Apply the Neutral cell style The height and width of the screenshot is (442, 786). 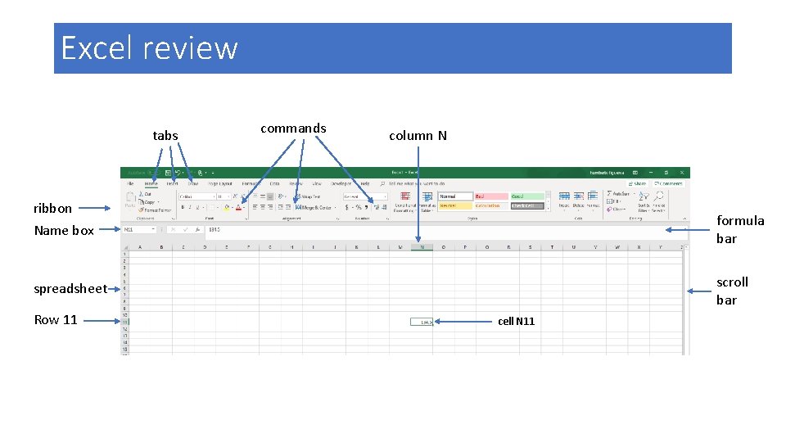click(x=455, y=206)
